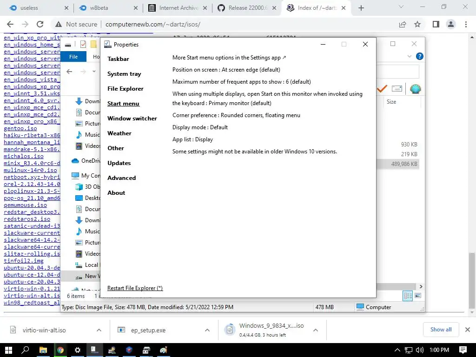The image size is (476, 357).
Task: Open the Updates section
Action: pos(119,163)
